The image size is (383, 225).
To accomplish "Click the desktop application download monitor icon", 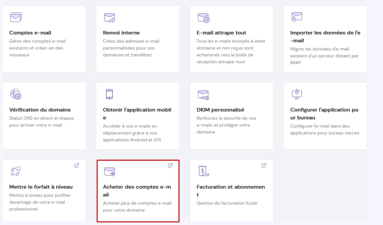I will pos(297,94).
